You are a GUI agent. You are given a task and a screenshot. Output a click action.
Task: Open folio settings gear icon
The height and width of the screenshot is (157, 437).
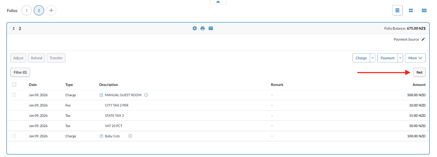(x=195, y=28)
